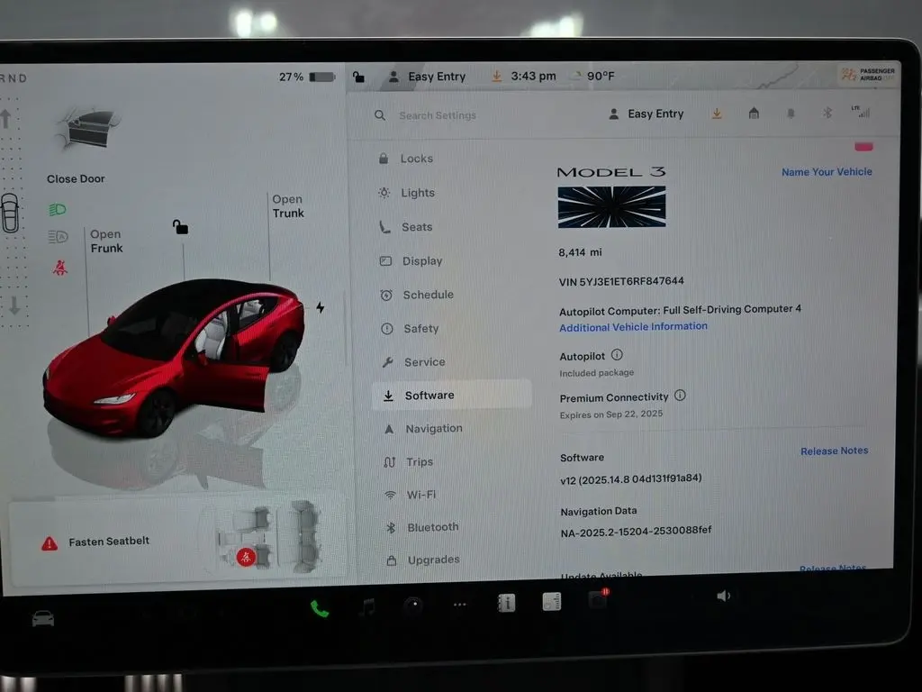
Task: Tap the LTE signal strength icon
Action: tap(860, 111)
